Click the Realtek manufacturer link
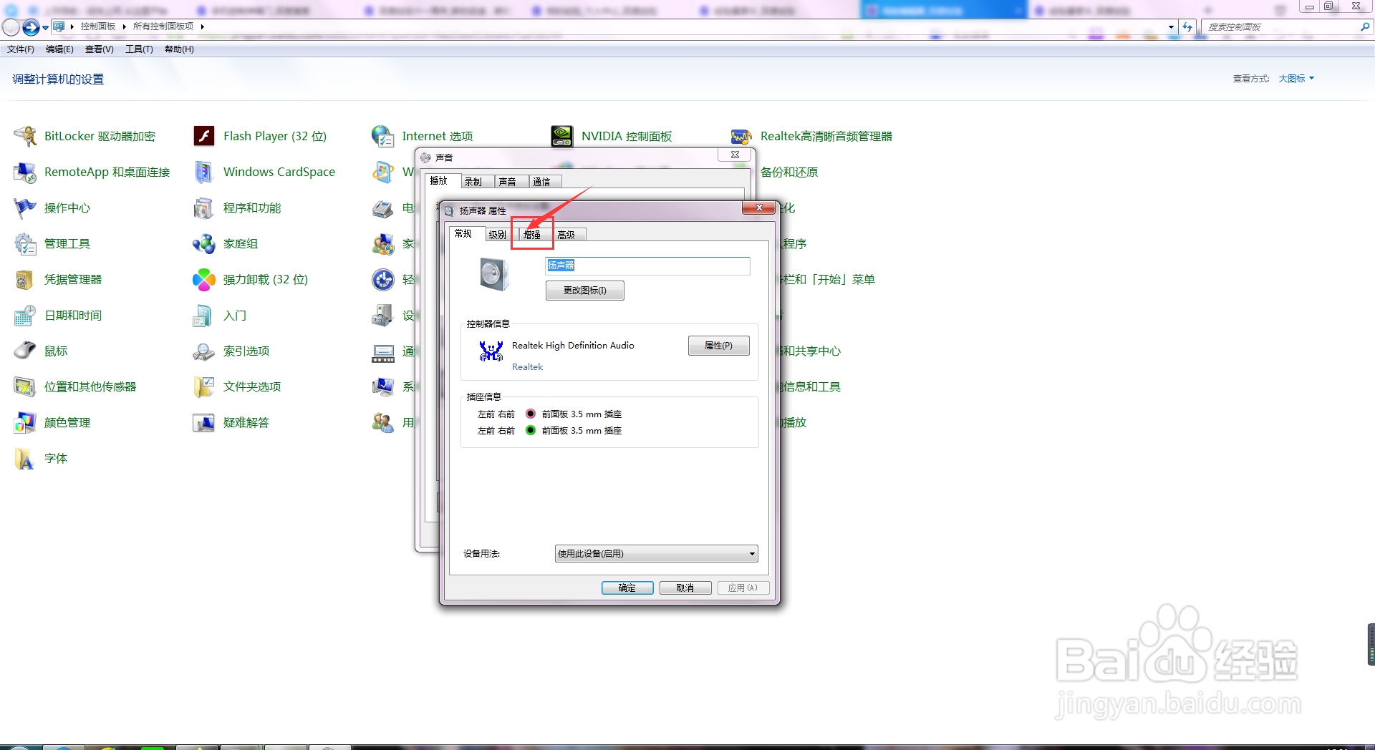The image size is (1375, 750). [x=527, y=367]
